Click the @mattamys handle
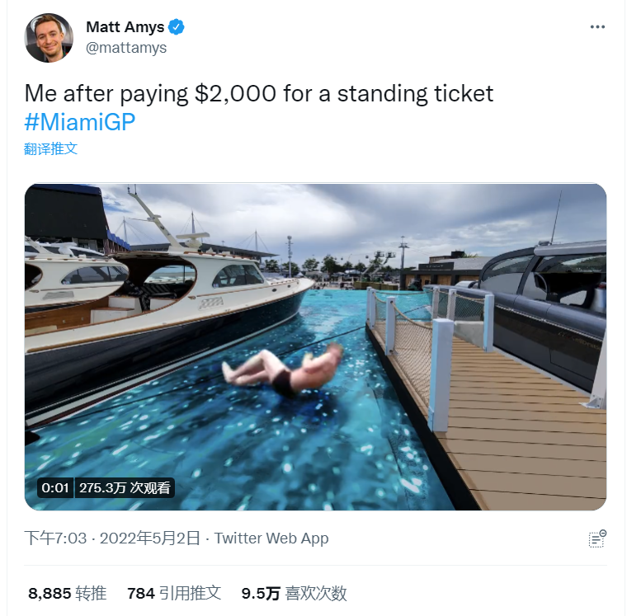The image size is (627, 616). pos(126,48)
